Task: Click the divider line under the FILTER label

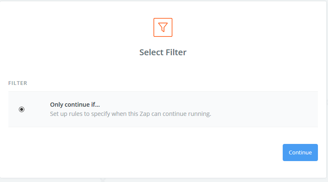Action: click(x=163, y=91)
